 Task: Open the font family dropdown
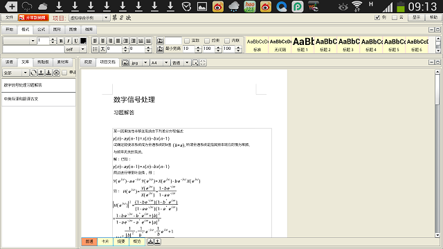[19, 41]
